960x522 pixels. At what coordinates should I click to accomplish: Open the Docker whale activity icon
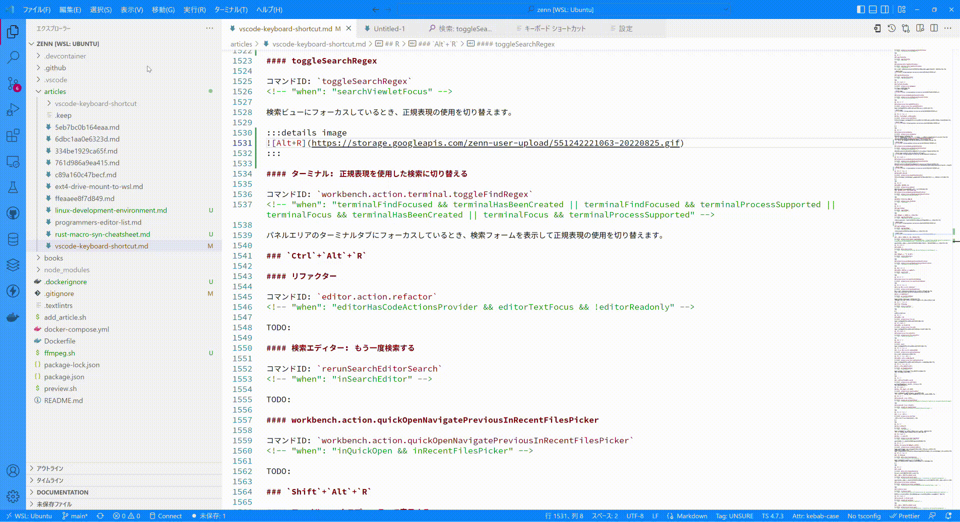point(13,317)
